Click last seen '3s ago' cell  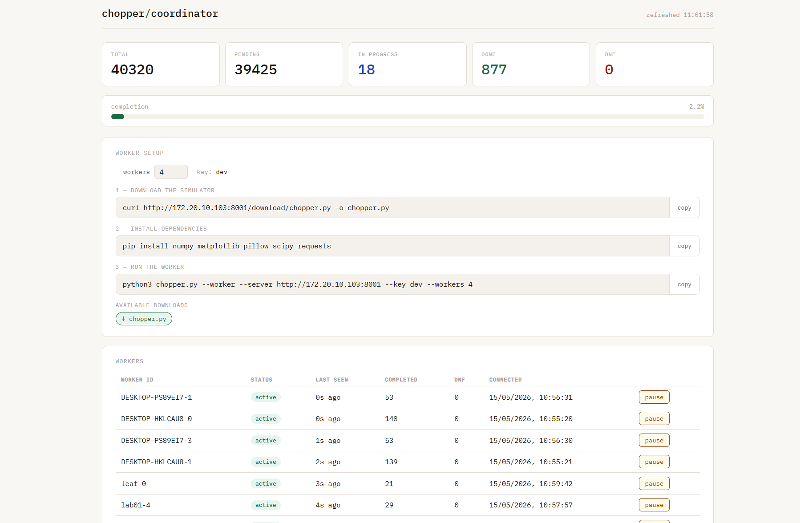(328, 483)
